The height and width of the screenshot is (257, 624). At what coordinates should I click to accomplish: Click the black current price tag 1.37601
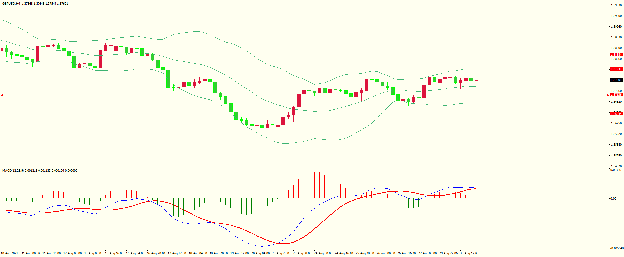[616, 80]
